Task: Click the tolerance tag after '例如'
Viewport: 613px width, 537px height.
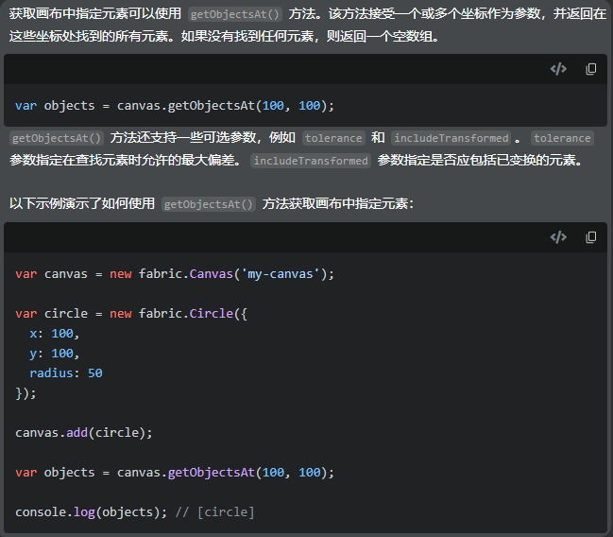Action: [332, 138]
